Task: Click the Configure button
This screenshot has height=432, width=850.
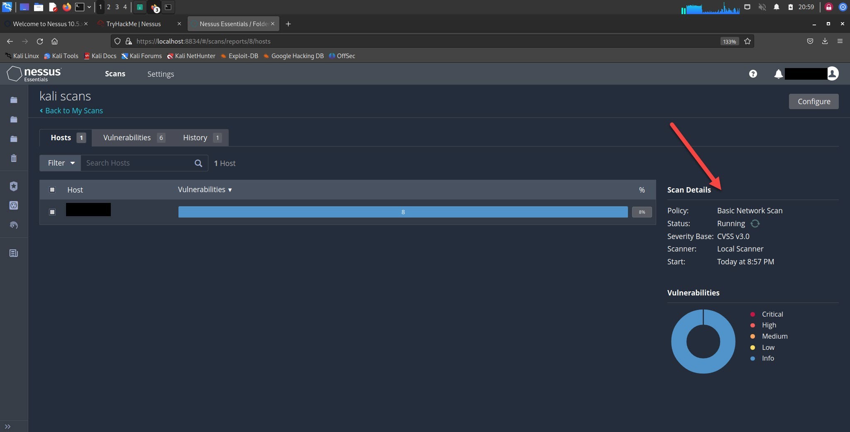Action: (x=813, y=101)
